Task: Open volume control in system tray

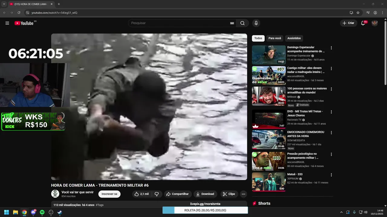Action: pyautogui.click(x=366, y=212)
